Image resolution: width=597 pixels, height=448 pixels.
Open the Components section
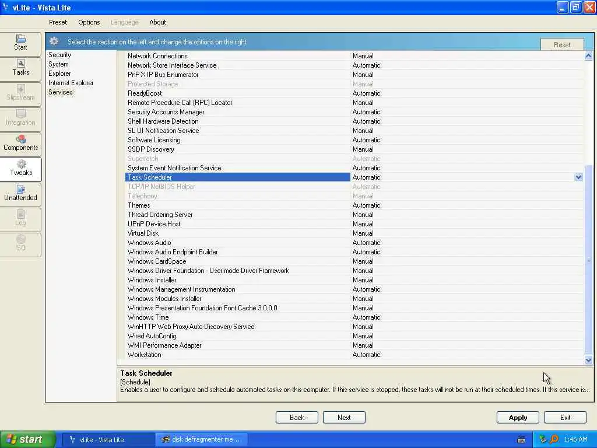pos(20,143)
